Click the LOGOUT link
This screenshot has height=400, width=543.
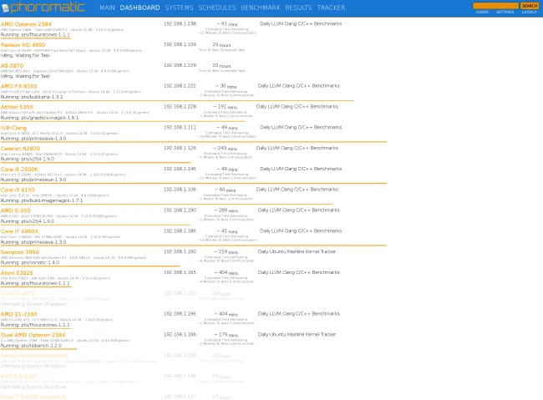pos(529,13)
